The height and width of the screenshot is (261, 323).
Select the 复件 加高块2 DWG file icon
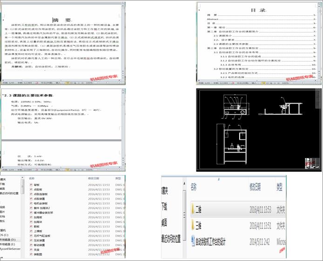click(x=31, y=208)
